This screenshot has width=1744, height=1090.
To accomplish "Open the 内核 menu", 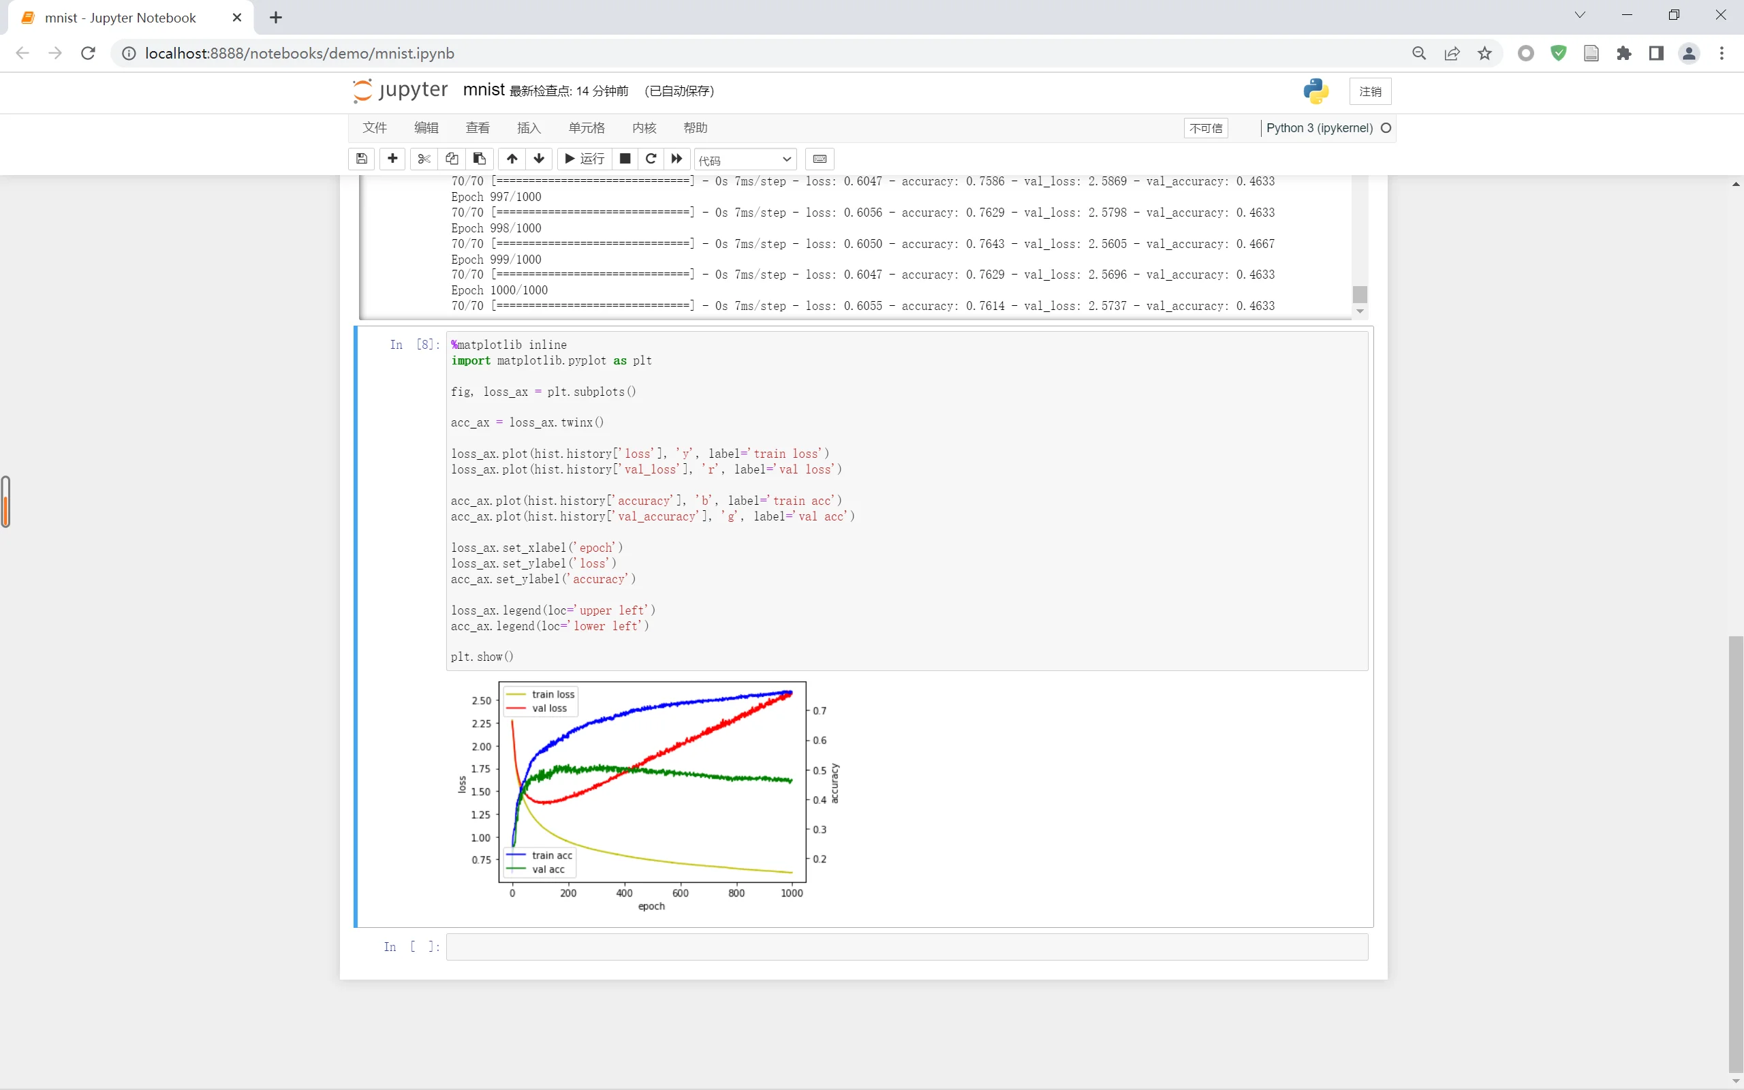I will (x=644, y=127).
